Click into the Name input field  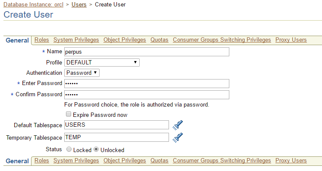point(147,52)
